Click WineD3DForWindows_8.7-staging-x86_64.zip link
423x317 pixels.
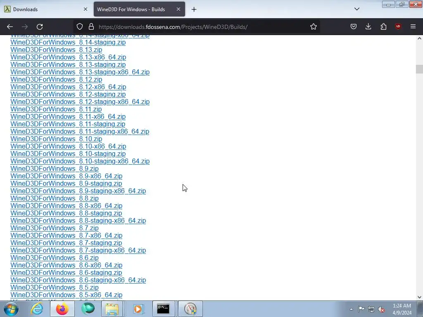click(x=78, y=250)
